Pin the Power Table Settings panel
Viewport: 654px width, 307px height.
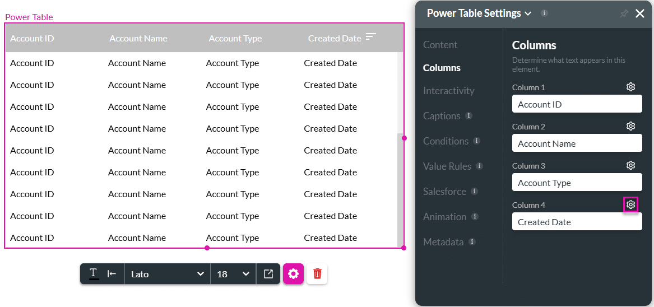[624, 14]
